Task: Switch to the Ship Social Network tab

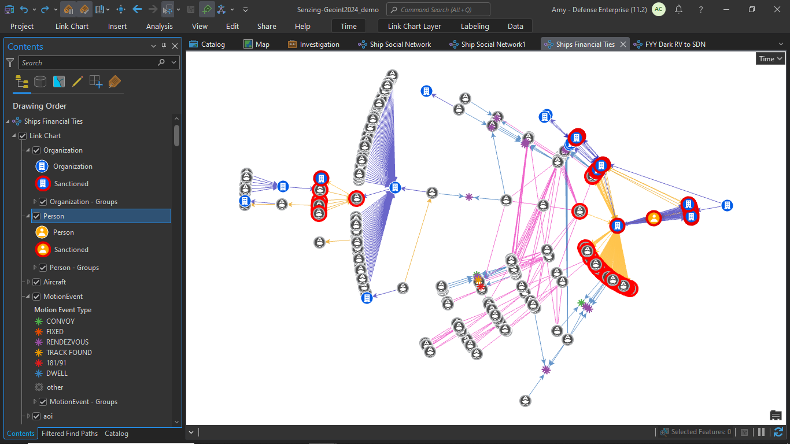Action: 394,44
